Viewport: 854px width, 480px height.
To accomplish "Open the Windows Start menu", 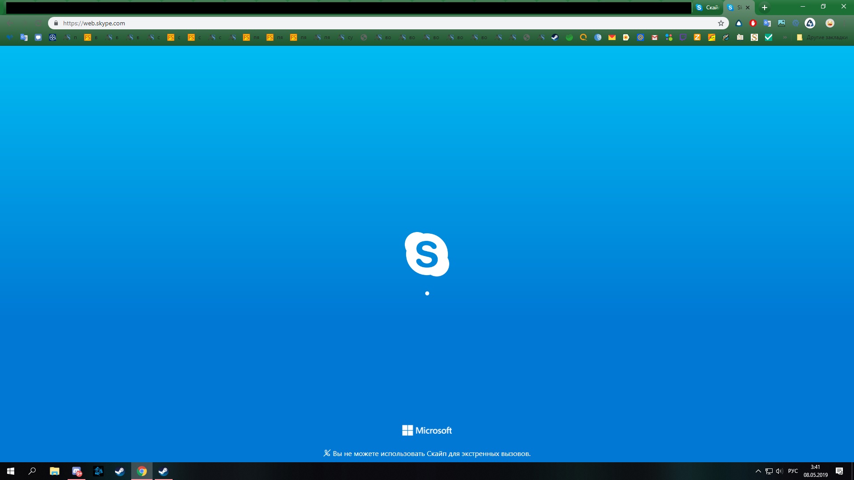I will click(11, 471).
